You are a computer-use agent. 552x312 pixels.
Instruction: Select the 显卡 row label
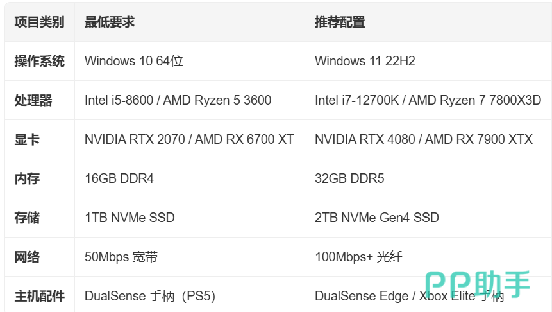point(40,139)
